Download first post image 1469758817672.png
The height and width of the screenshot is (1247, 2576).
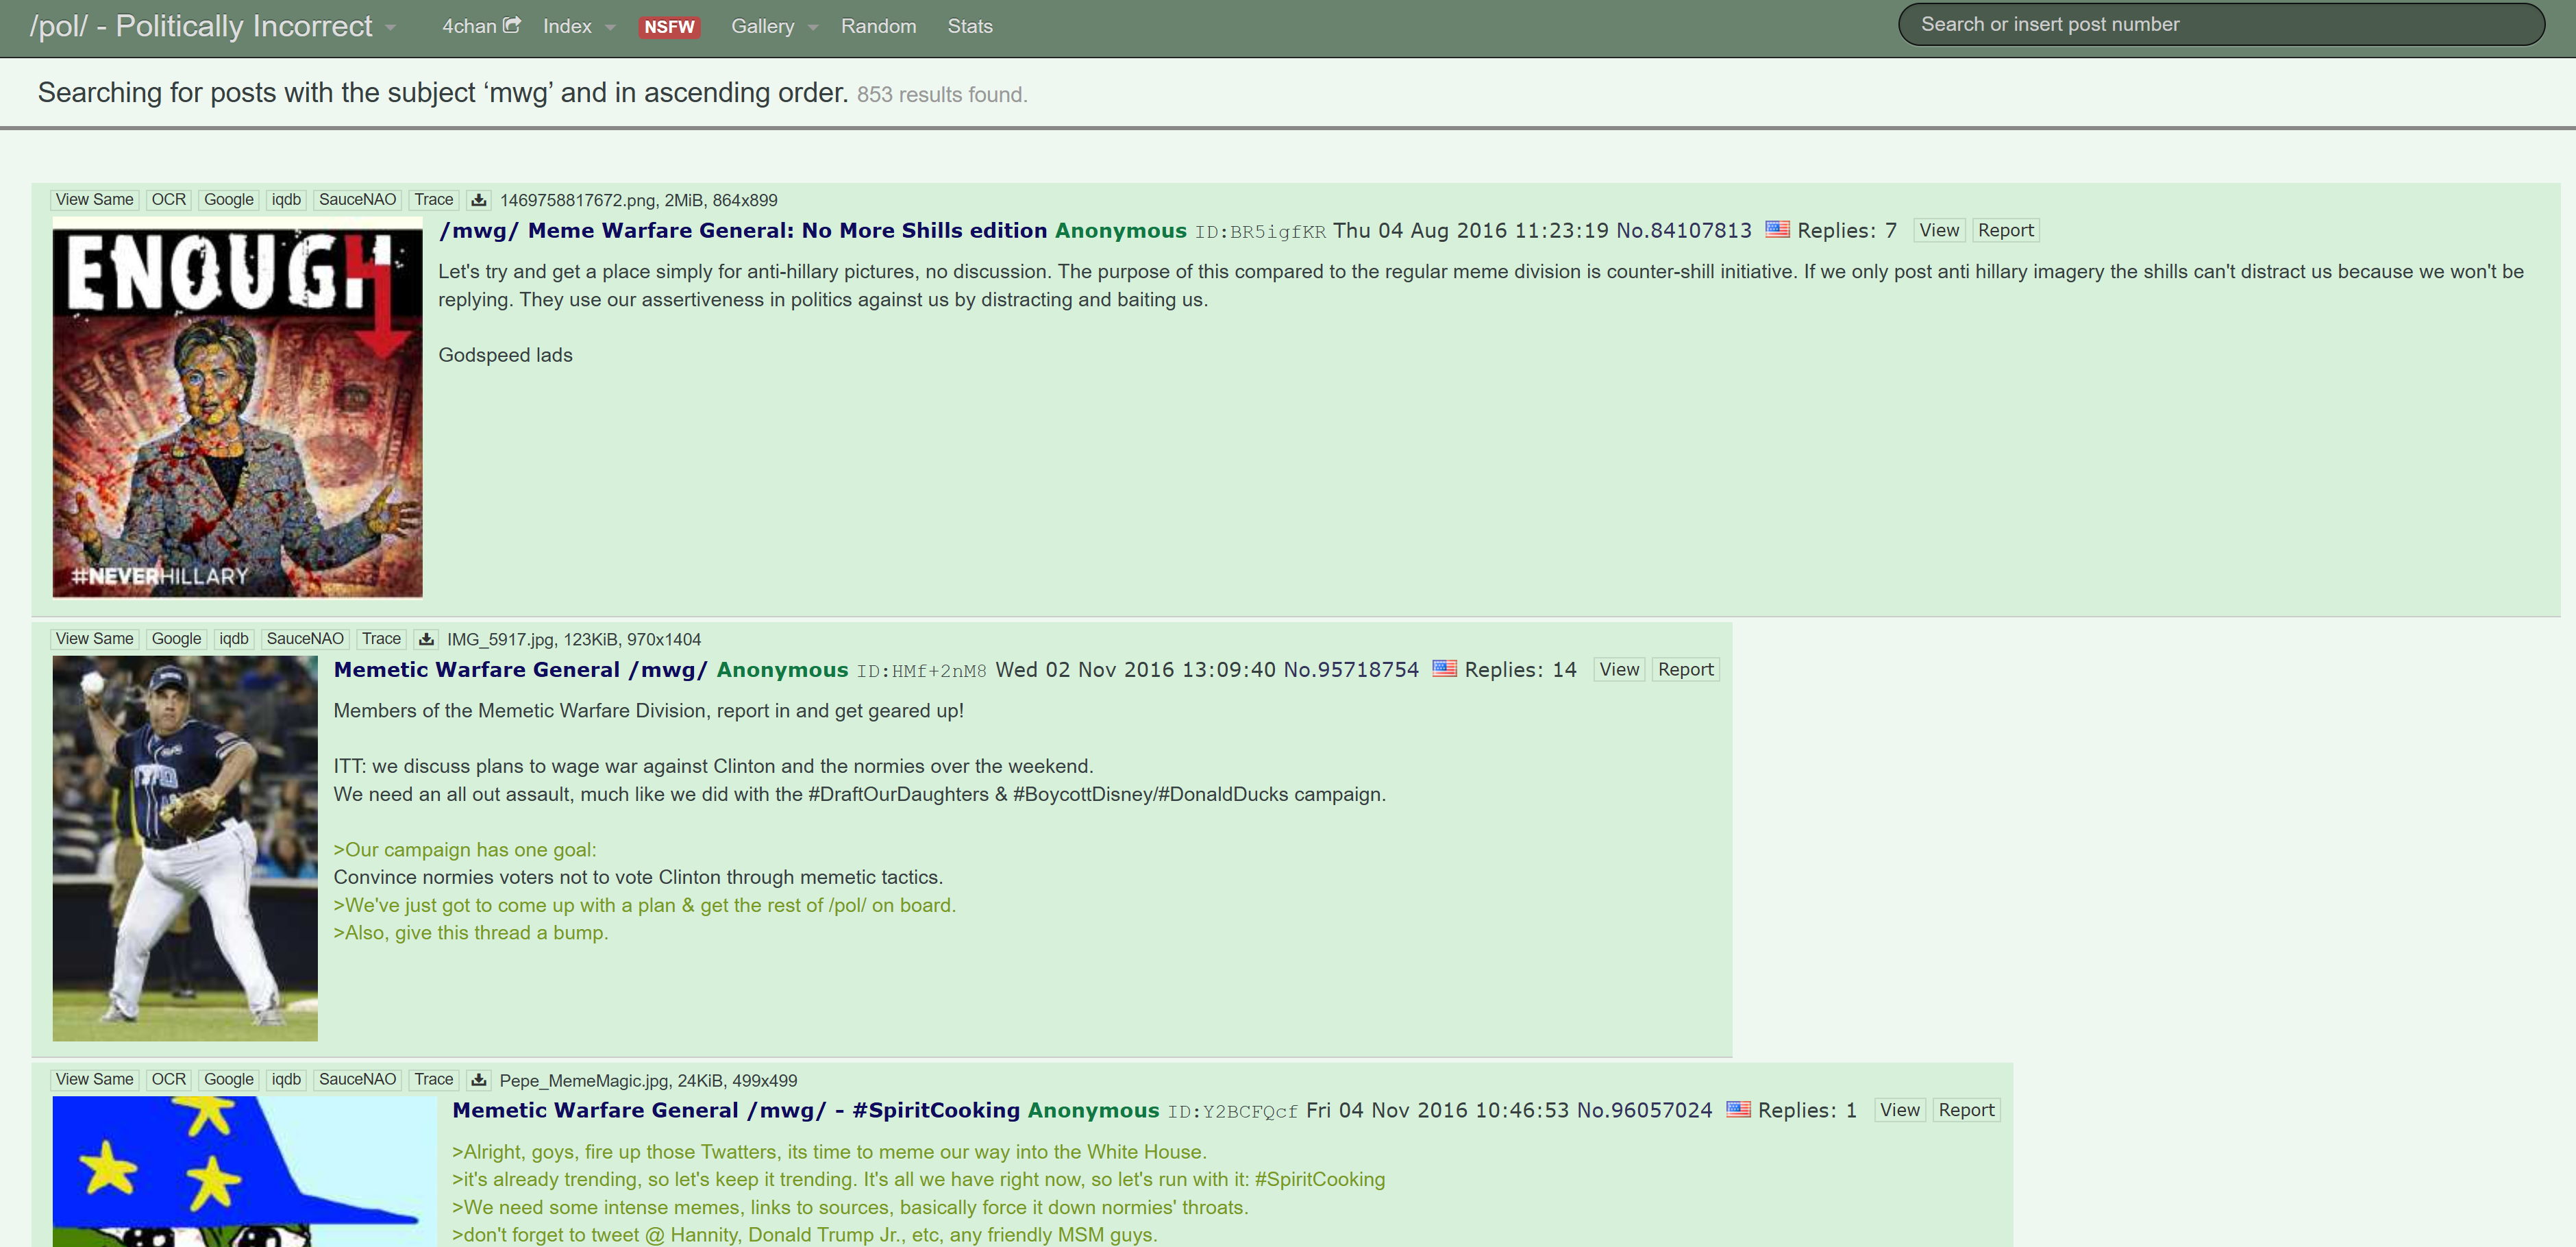tap(479, 200)
